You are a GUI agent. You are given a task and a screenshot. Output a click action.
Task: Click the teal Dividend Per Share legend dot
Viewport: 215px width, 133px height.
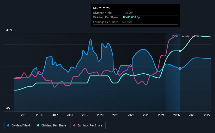pos(38,125)
